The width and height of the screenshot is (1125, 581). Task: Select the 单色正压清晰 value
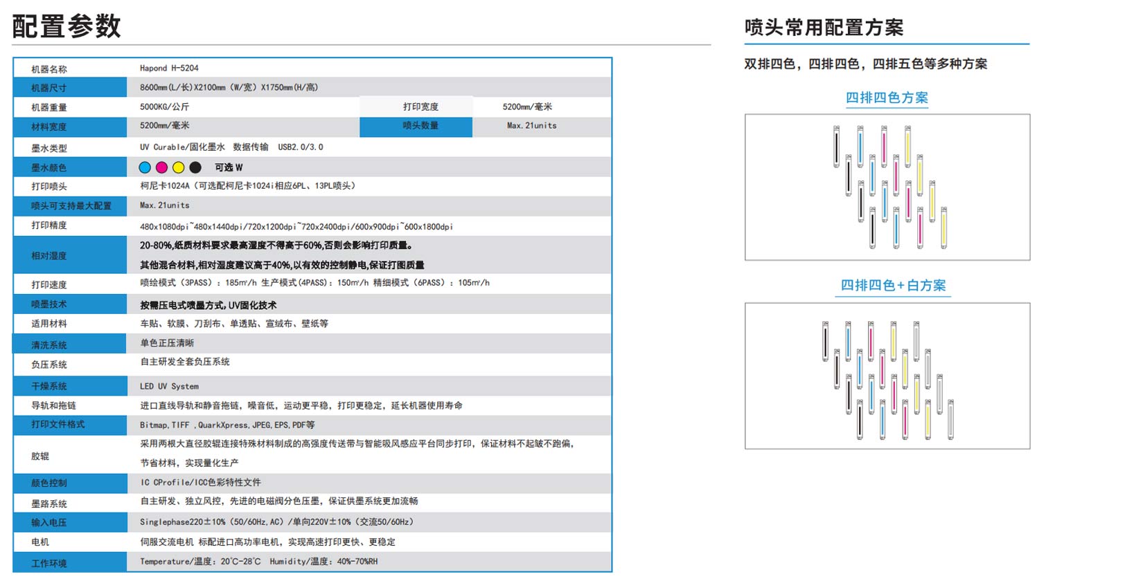click(167, 343)
